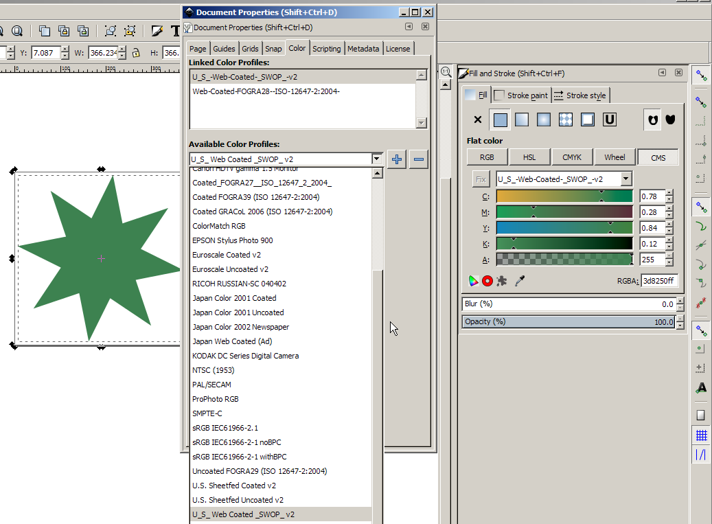The height and width of the screenshot is (524, 712).
Task: Switch to the Grids tab
Action: [250, 49]
